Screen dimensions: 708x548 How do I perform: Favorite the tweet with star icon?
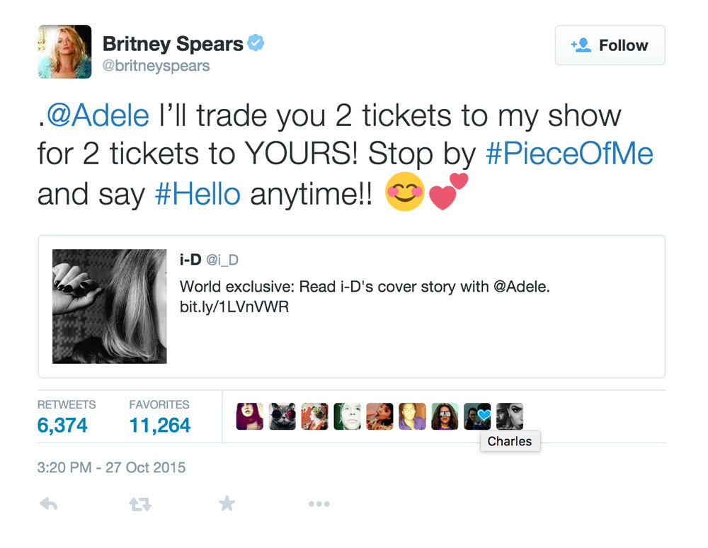(x=227, y=504)
